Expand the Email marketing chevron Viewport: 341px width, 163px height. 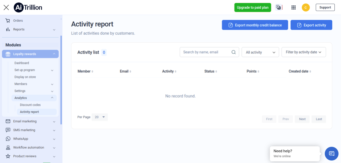pyautogui.click(x=54, y=121)
